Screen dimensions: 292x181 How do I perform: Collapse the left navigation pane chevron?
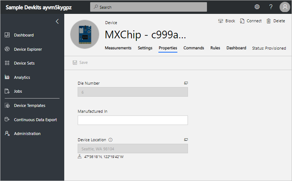57,22
